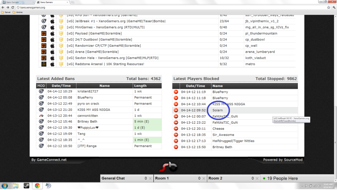
Task: Reload the page with the refresh icon
Action: tap(13, 7)
